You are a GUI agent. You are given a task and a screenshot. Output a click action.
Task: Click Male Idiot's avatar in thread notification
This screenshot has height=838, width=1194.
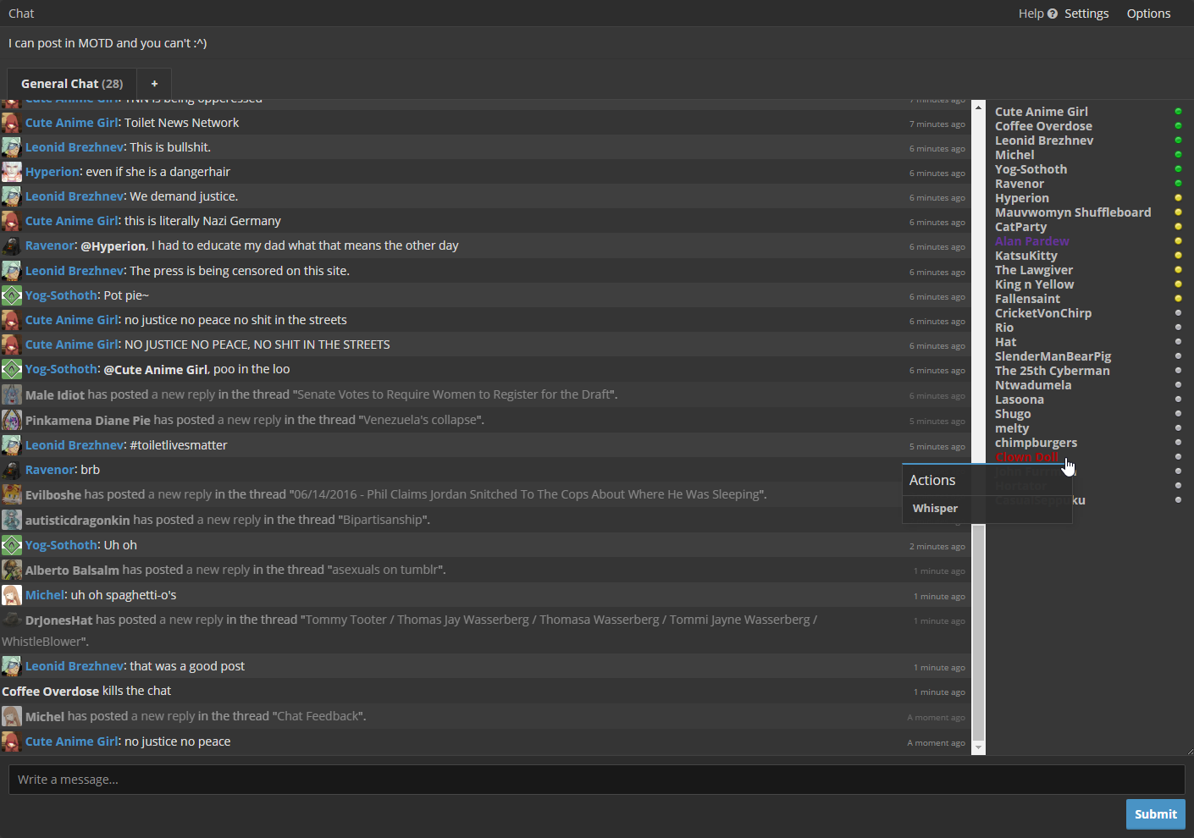[11, 394]
